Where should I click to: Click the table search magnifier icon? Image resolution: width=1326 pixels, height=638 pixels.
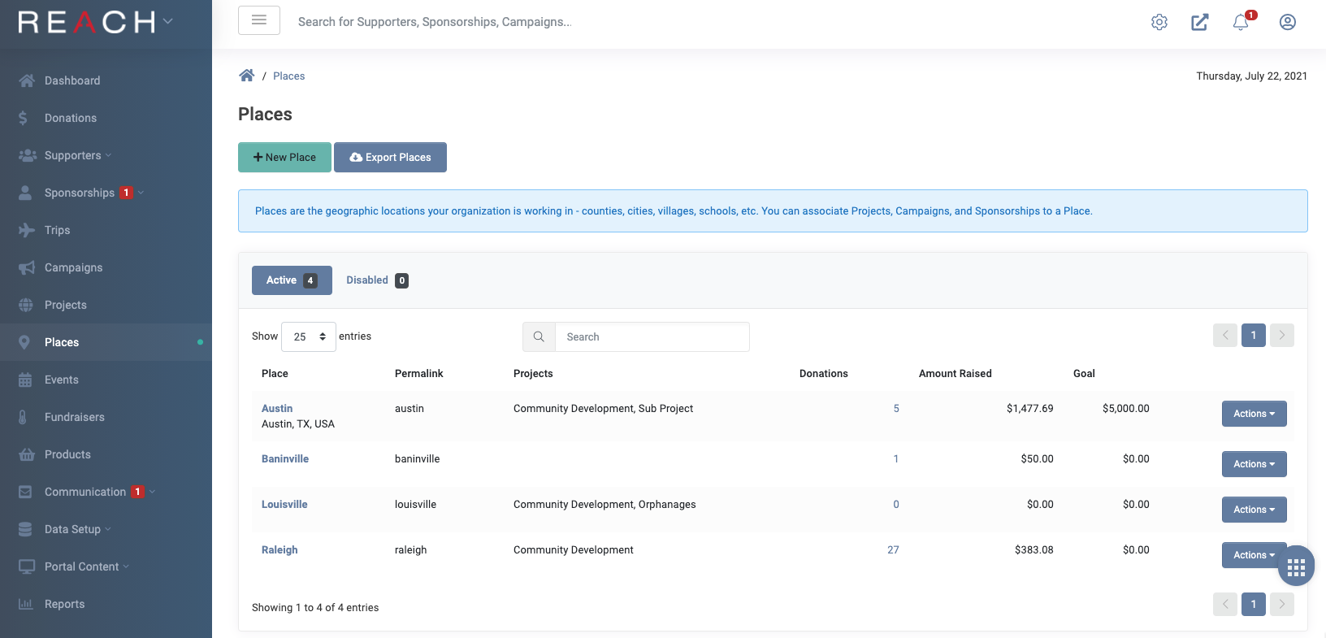(539, 336)
